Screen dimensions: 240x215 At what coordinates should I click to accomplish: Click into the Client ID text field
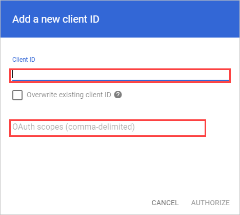pos(120,76)
